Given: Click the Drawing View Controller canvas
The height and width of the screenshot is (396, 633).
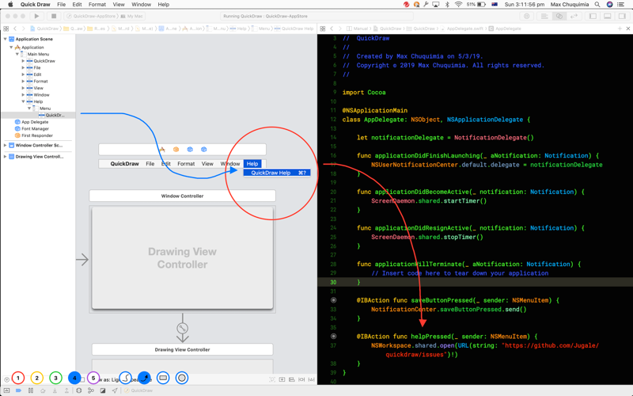Looking at the screenshot, I should coord(183,258).
